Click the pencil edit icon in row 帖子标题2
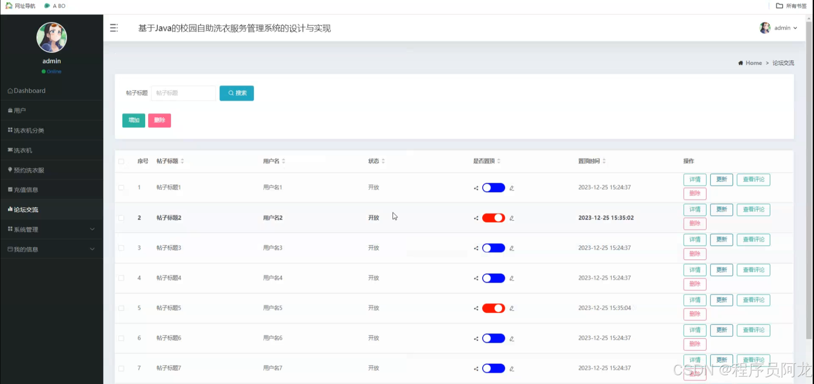This screenshot has height=384, width=814. tap(511, 218)
